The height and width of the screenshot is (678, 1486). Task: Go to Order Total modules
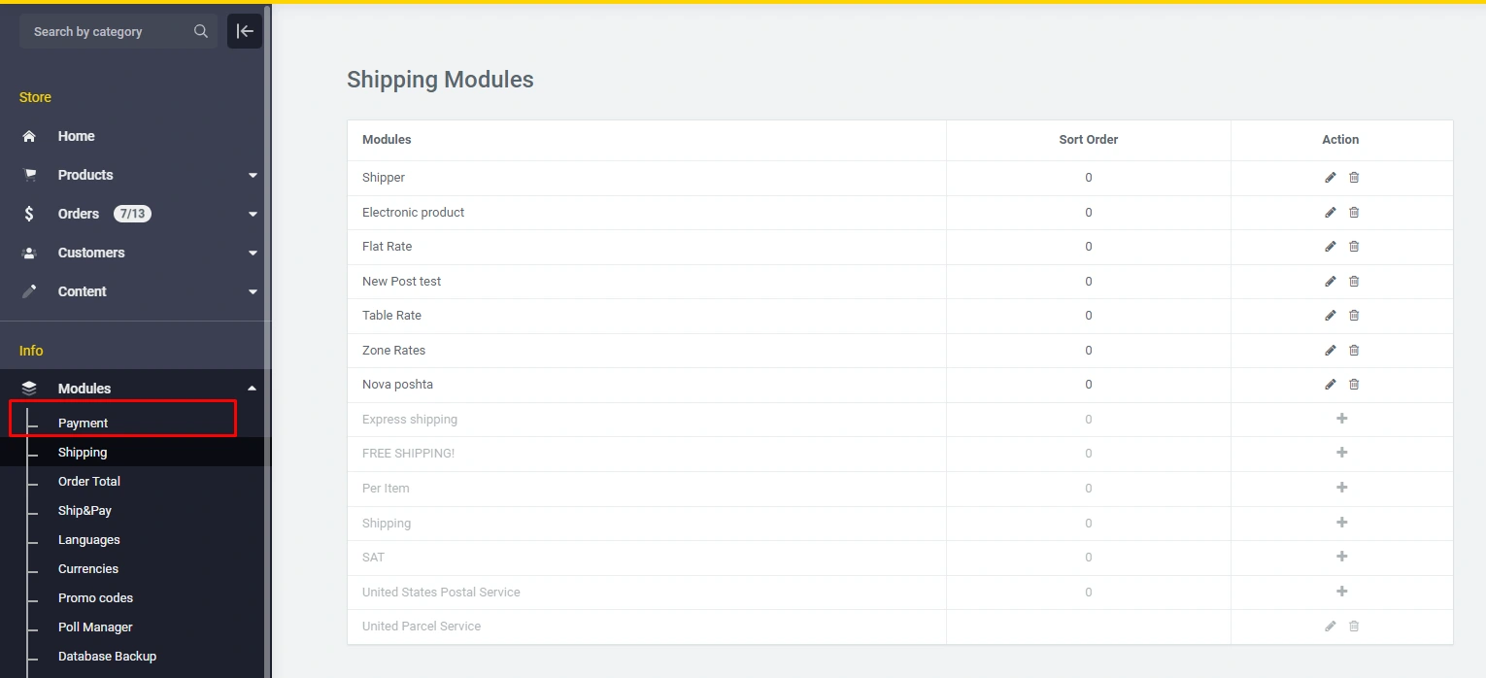click(x=89, y=482)
